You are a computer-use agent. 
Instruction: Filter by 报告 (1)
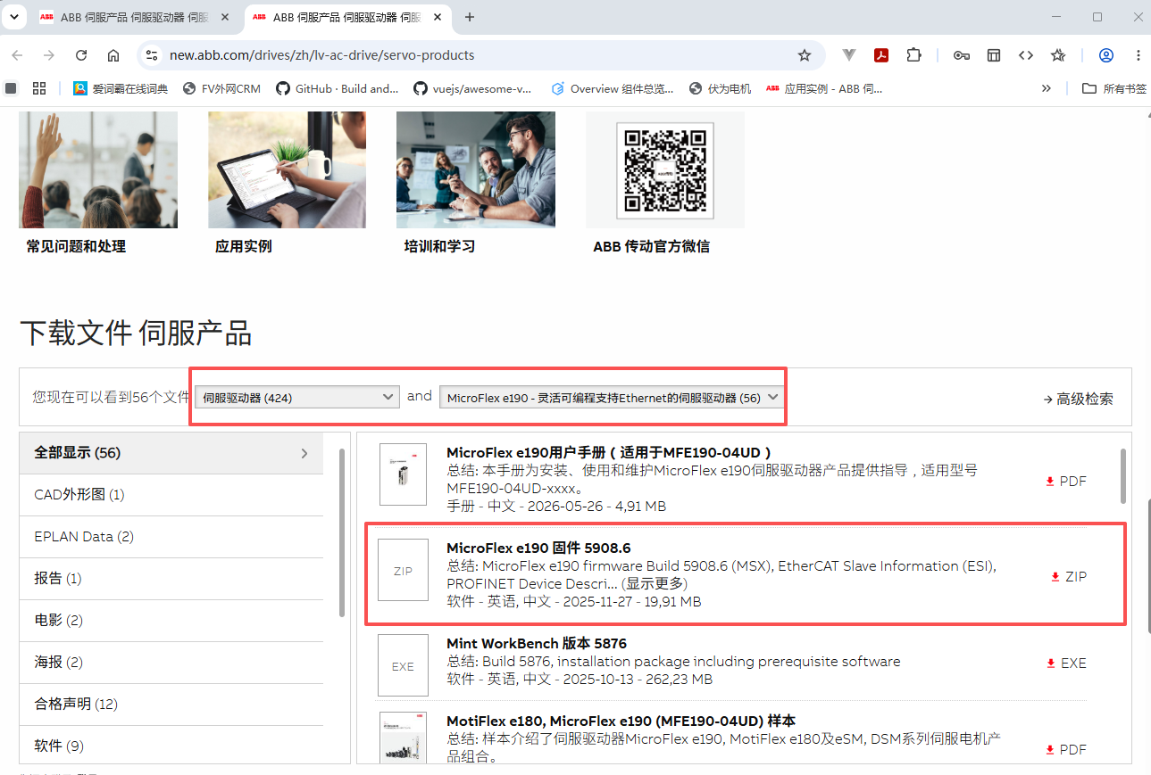(x=171, y=579)
